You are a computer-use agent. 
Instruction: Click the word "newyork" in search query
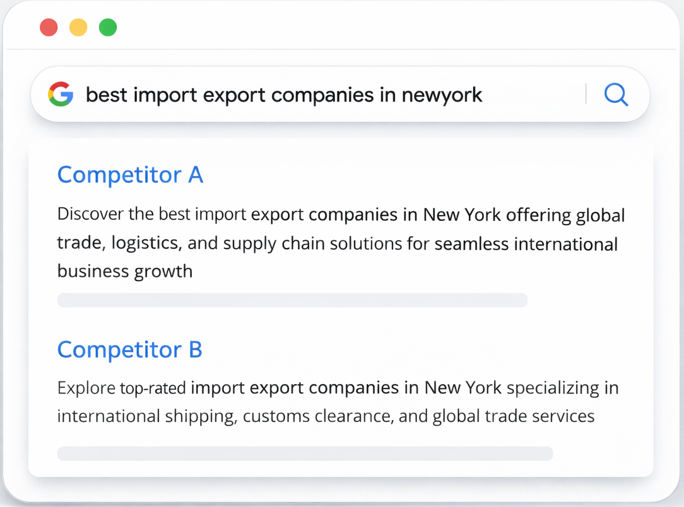point(442,95)
